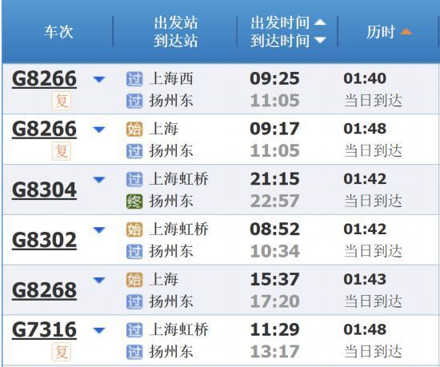The width and height of the screenshot is (440, 367).
Task: Click the 复 badge under first G8266
Action: [x=61, y=101]
